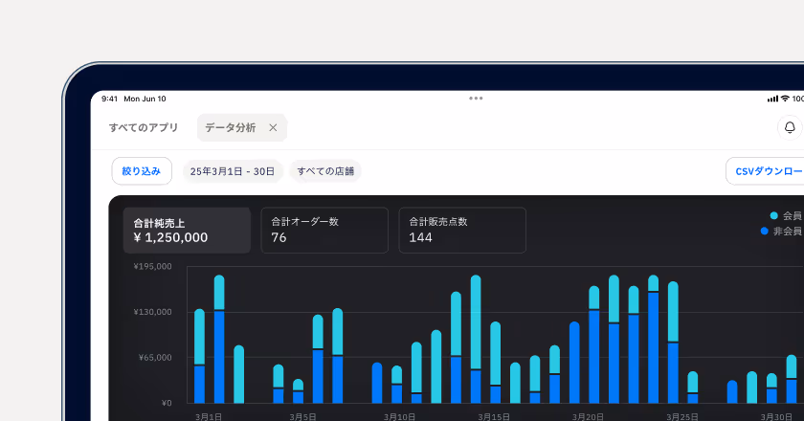Click the ¥65,000 axis label
The image size is (804, 421).
[155, 358]
